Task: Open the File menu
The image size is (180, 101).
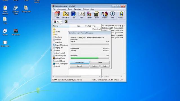Action: click(54, 9)
